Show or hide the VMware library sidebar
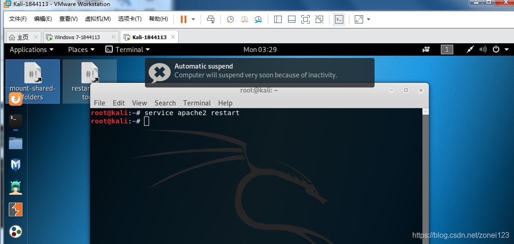The width and height of the screenshot is (514, 244). pyautogui.click(x=277, y=19)
